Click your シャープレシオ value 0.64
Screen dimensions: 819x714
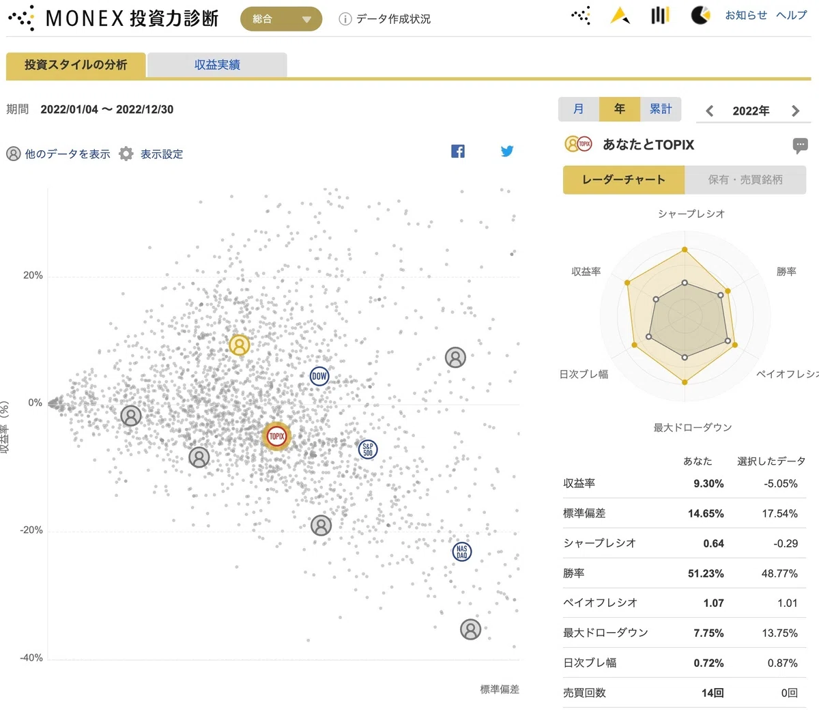pos(714,544)
